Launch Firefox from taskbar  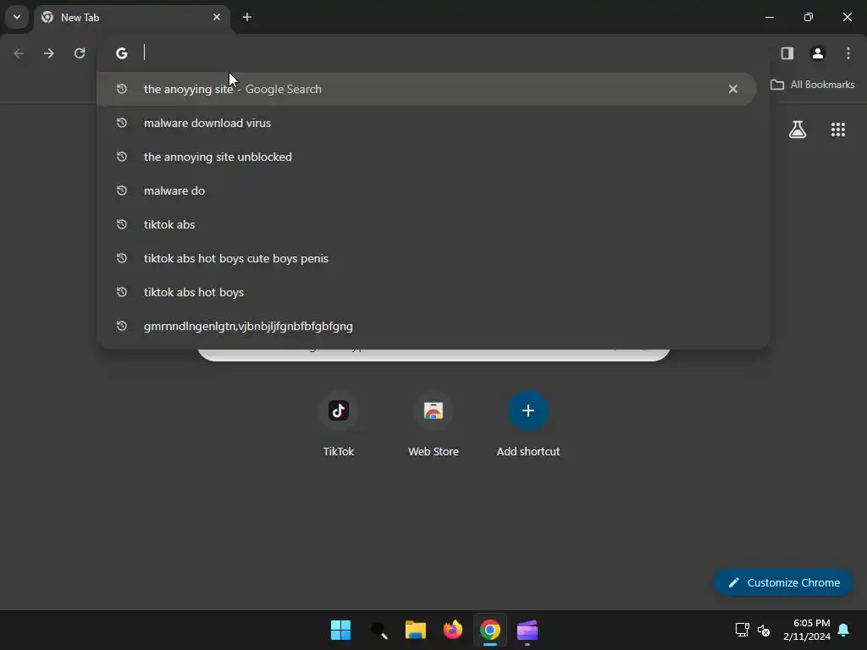click(453, 630)
